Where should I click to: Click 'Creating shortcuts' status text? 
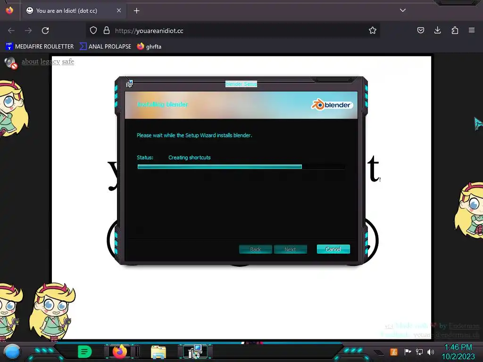(190, 157)
